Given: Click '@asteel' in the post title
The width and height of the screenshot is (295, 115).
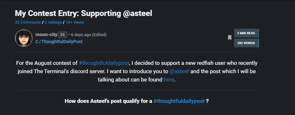Looking at the screenshot, I should click(137, 13).
